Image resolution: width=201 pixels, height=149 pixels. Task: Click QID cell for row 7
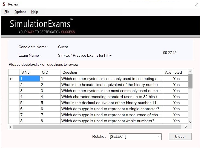point(50,115)
